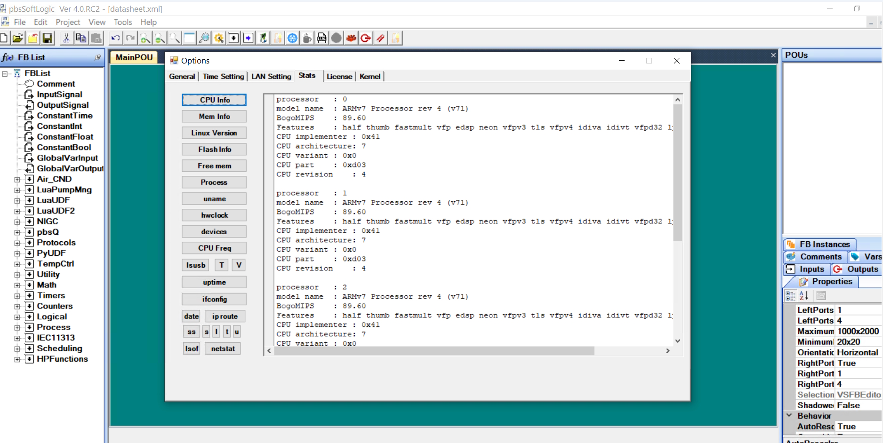Click the Undo arrow in the toolbar
The image size is (883, 443).
tap(115, 38)
